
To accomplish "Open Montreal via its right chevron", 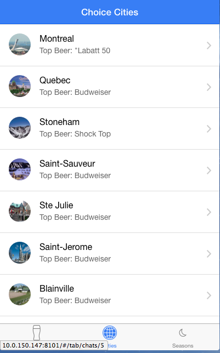I will click(x=209, y=45).
